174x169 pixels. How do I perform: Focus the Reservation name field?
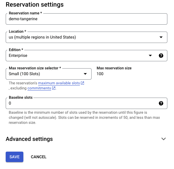click(x=87, y=19)
